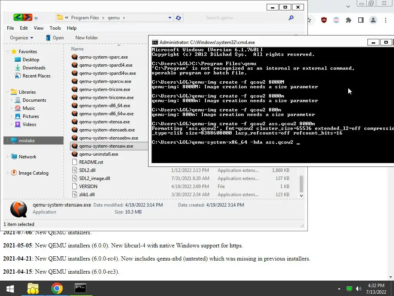Expand the Music library
Viewport: 394px width, 296px height.
(11, 108)
